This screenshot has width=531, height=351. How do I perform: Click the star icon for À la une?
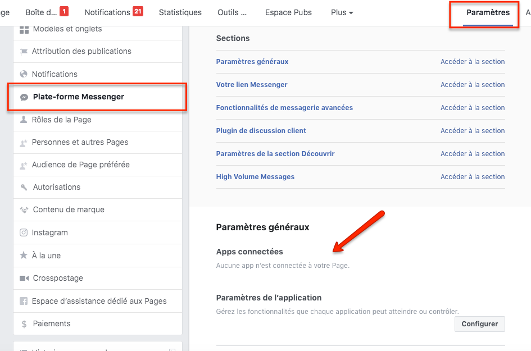24,255
